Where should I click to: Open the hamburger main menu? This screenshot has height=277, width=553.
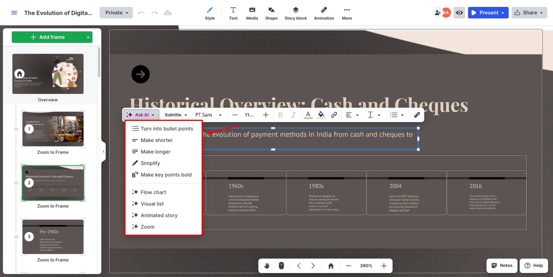(14, 13)
